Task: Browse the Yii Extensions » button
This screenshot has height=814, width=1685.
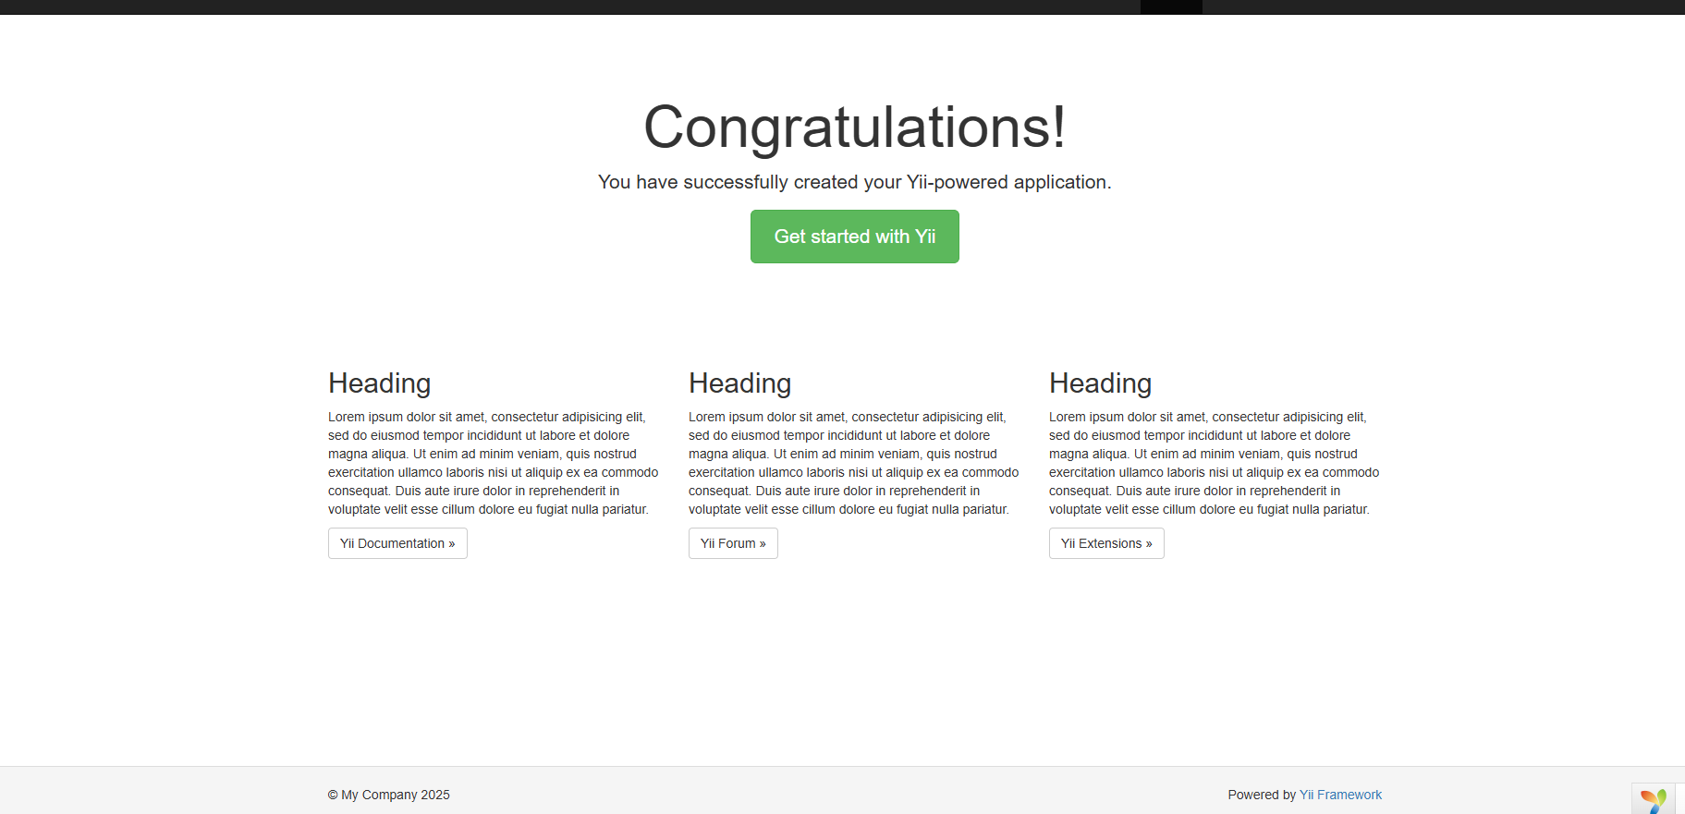Action: [1106, 543]
